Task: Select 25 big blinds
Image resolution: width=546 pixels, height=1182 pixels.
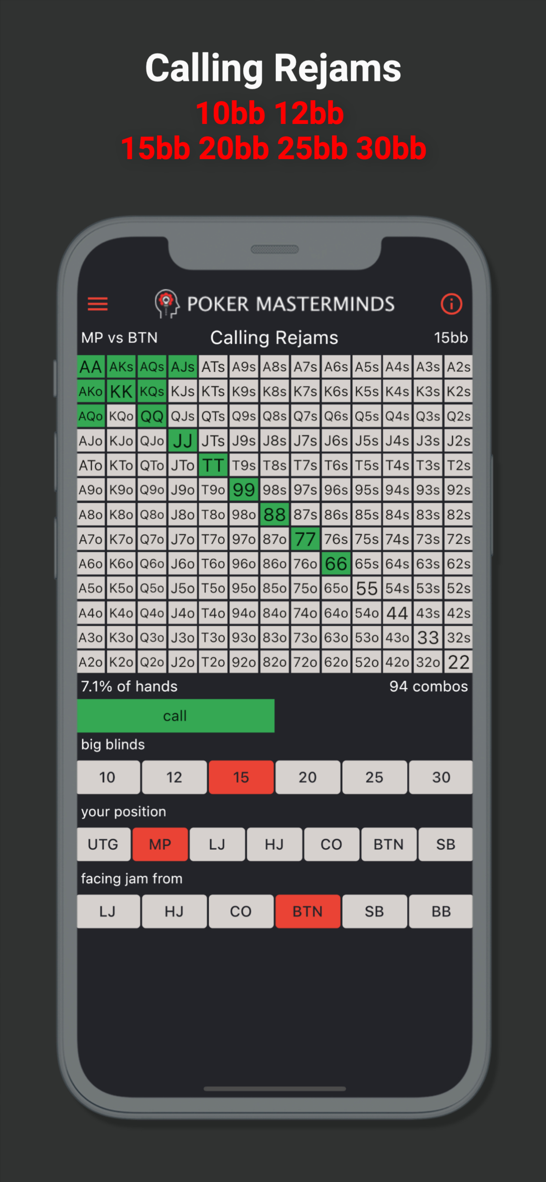Action: point(375,777)
